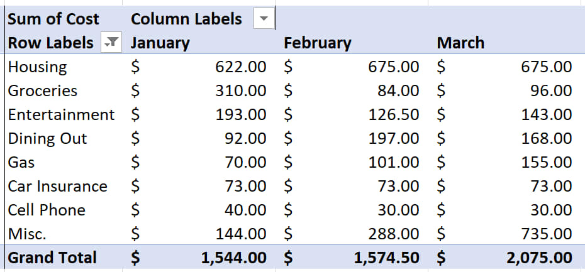The image size is (585, 272).
Task: Open the Row Labels filter dropdown
Action: tap(111, 43)
